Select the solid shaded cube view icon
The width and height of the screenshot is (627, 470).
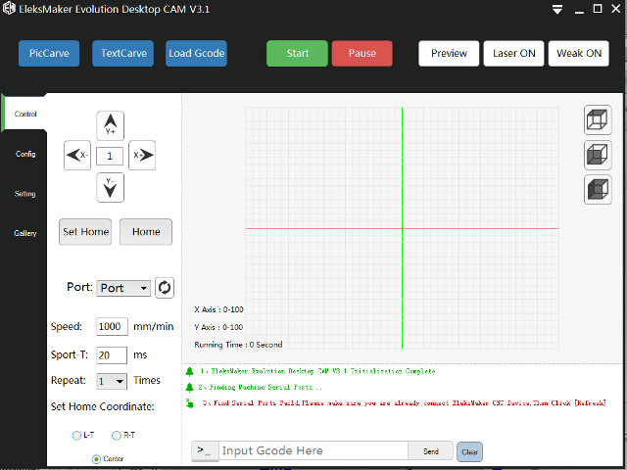click(598, 189)
